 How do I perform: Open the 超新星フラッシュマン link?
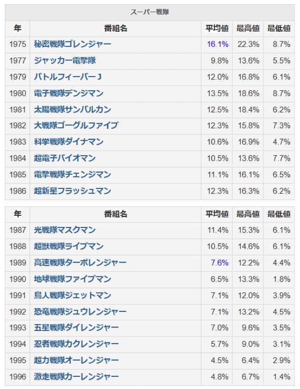tap(72, 191)
